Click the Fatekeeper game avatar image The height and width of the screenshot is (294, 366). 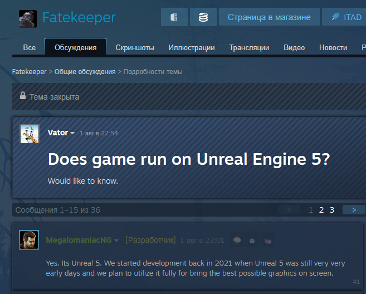28,19
